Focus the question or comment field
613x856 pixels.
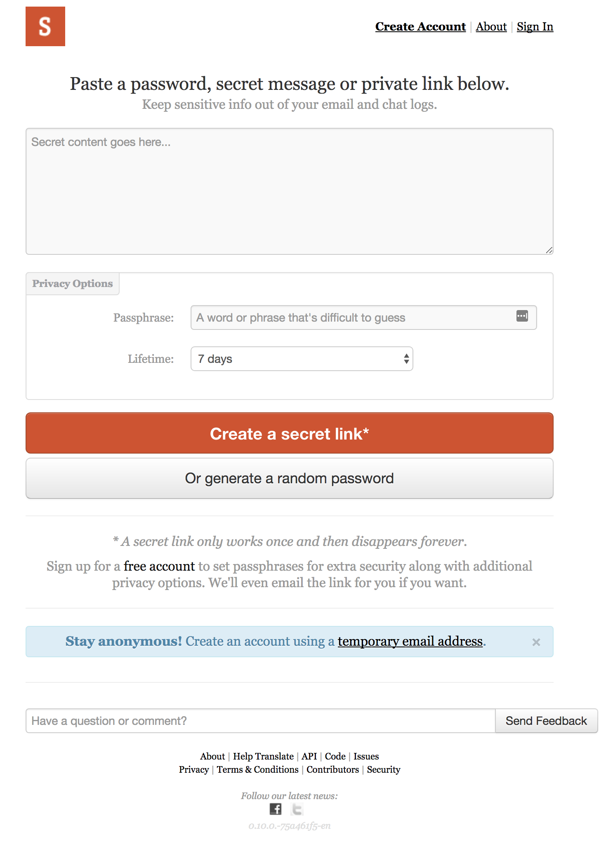coord(261,721)
